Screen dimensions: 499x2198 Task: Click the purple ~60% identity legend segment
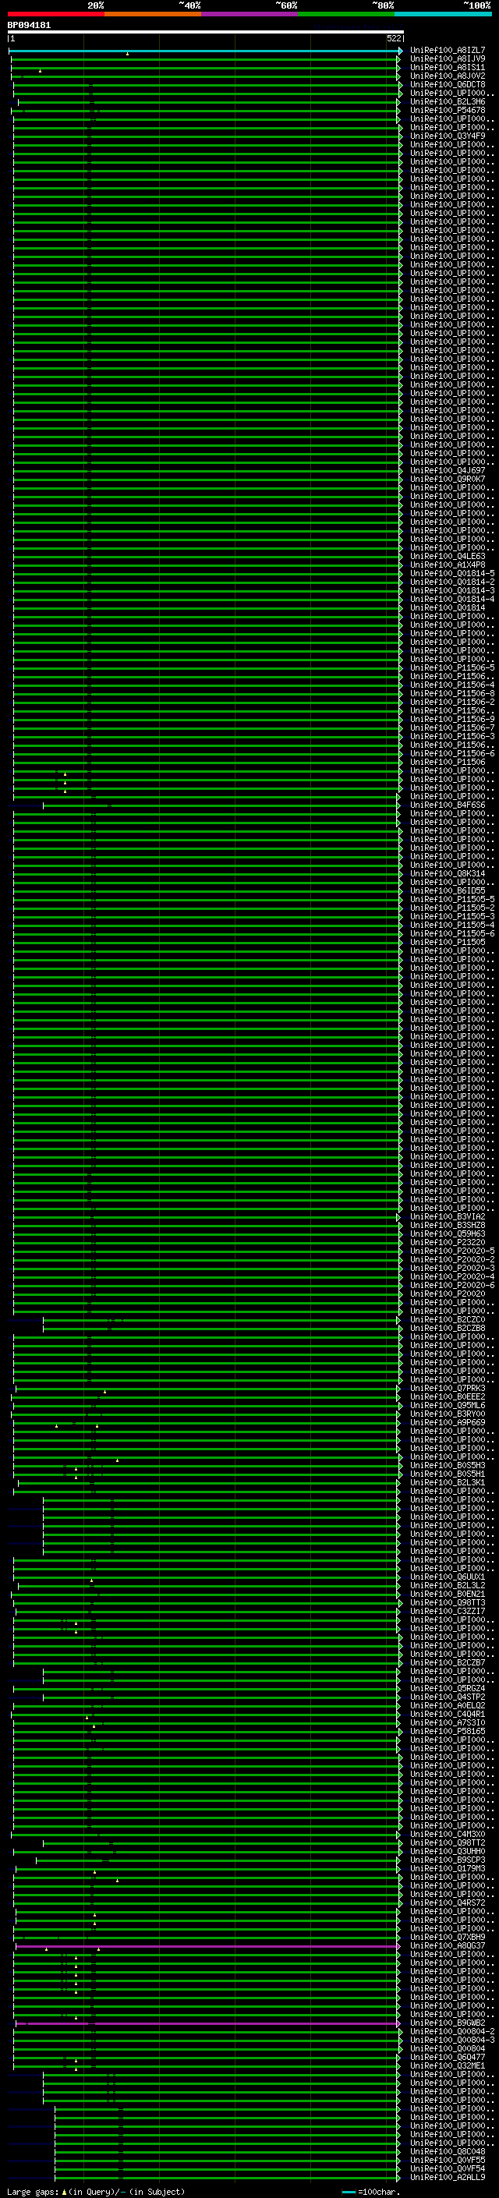[x=250, y=14]
